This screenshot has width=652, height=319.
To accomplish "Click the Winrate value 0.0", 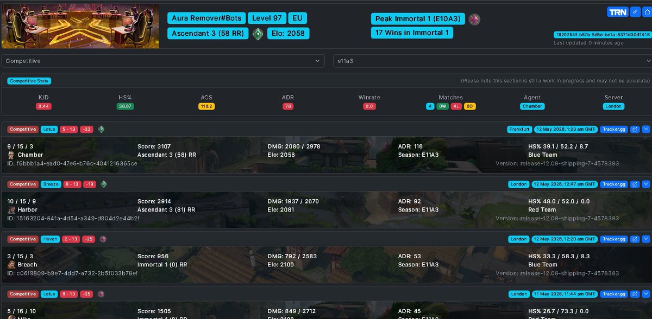I will [369, 106].
